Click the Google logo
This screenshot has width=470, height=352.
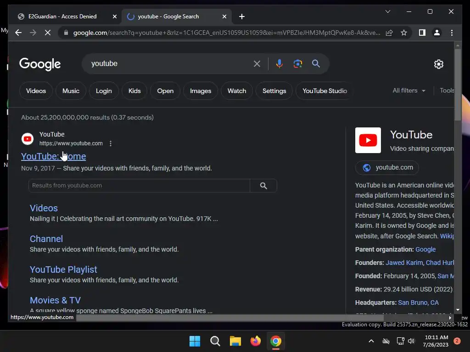[40, 64]
